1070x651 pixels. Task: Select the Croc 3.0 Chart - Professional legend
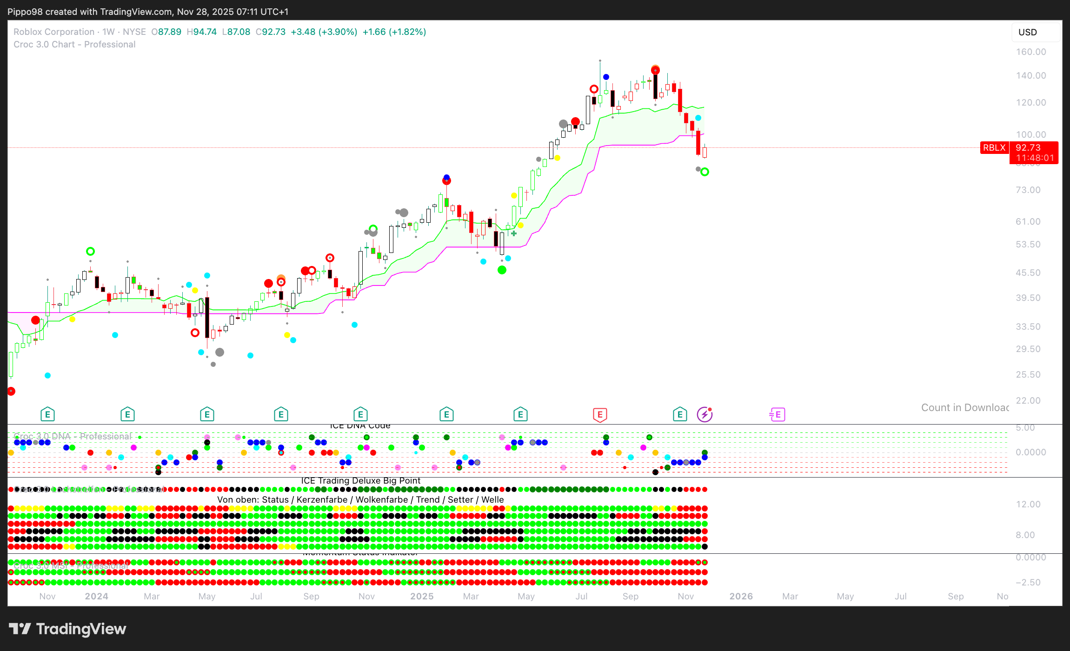click(x=74, y=44)
